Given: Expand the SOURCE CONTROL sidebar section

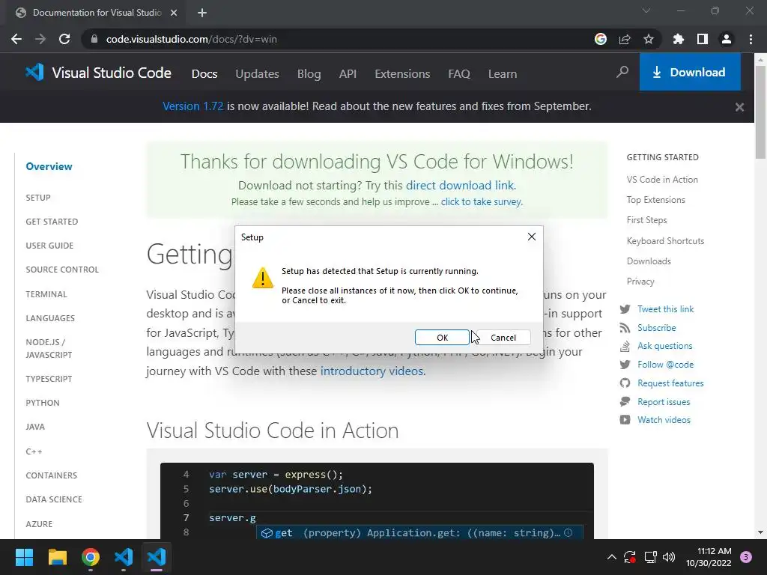Looking at the screenshot, I should click(62, 270).
